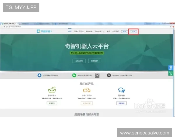Click the GitHub octocat icon
The width and height of the screenshot is (175, 140).
pyautogui.click(x=109, y=75)
